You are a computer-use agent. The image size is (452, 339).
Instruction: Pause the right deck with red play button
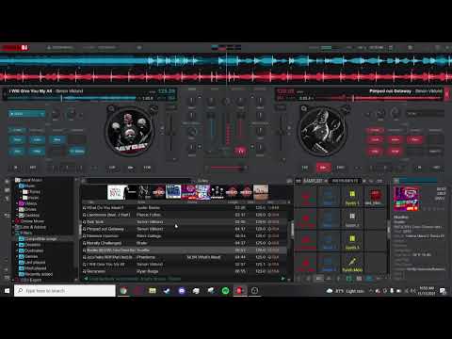click(323, 168)
